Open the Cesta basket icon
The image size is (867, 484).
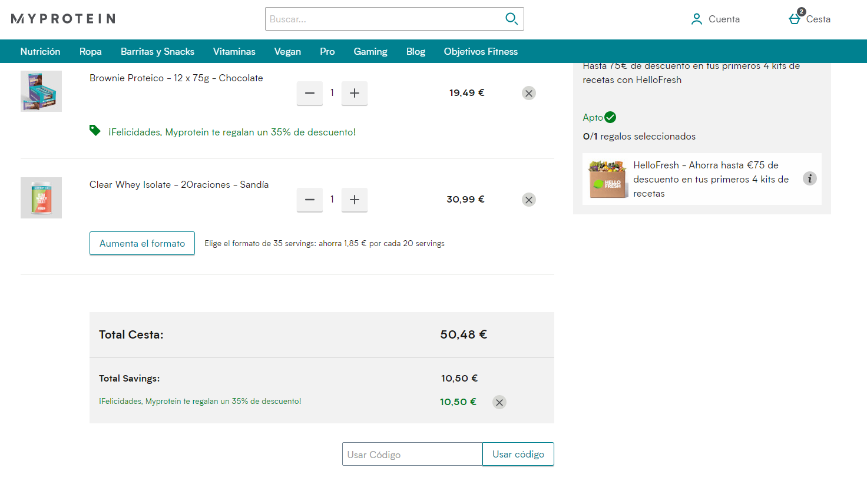tap(796, 18)
